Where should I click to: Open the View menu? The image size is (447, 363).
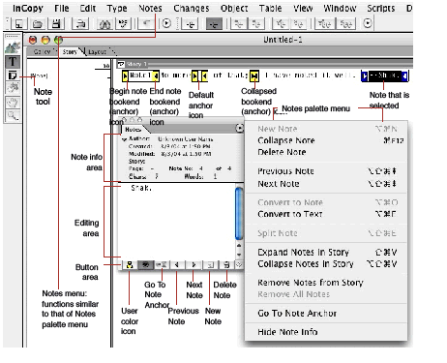pyautogui.click(x=303, y=8)
